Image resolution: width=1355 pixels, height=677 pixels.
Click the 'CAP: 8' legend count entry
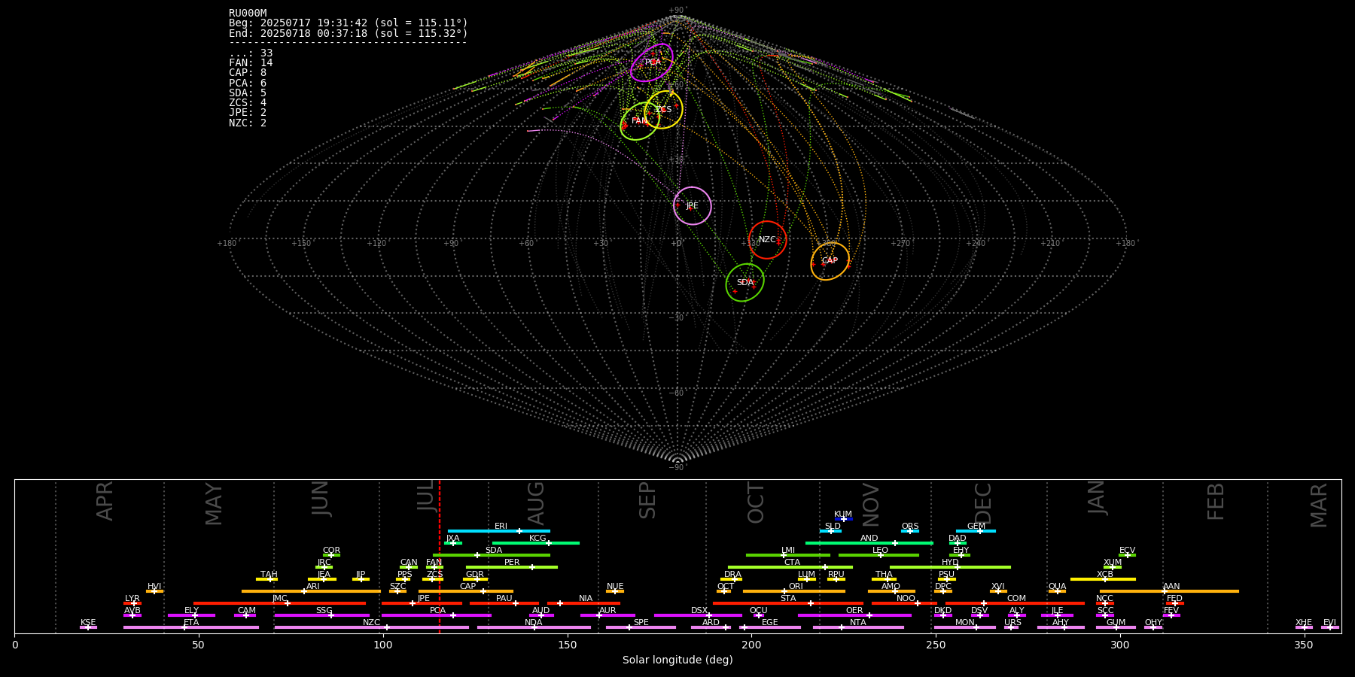248,73
